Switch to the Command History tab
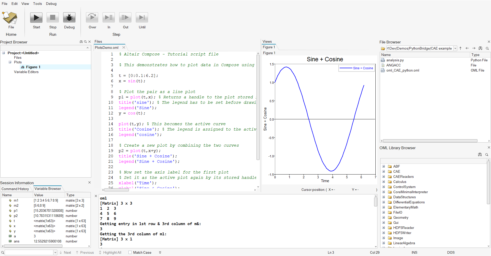This screenshot has width=491, height=256. click(15, 189)
